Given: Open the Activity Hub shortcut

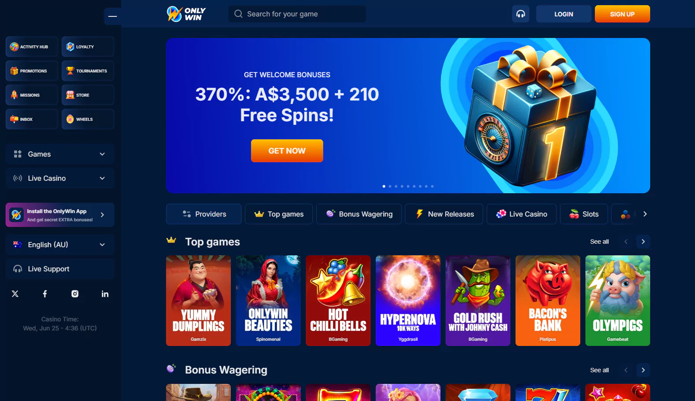Looking at the screenshot, I should tap(32, 47).
